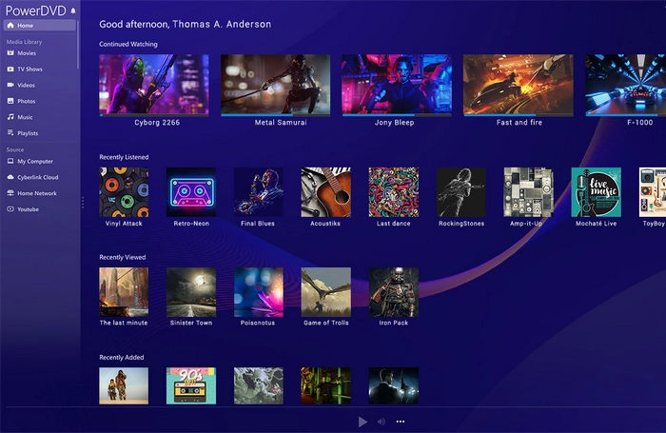This screenshot has width=666, height=433.
Task: Click the Retro-Neon title text
Action: click(191, 223)
